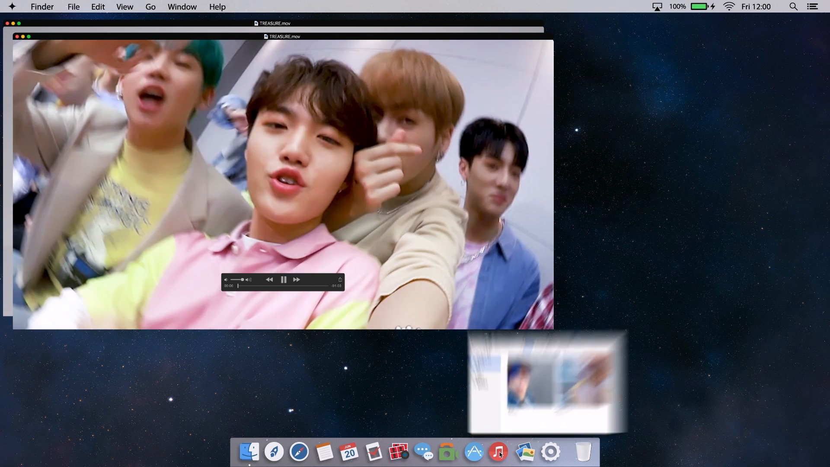Open the Window menu
This screenshot has width=830, height=467.
[182, 6]
